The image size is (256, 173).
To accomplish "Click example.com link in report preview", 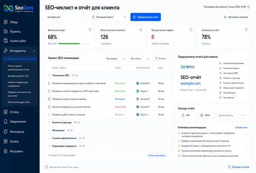I will 191,84.
